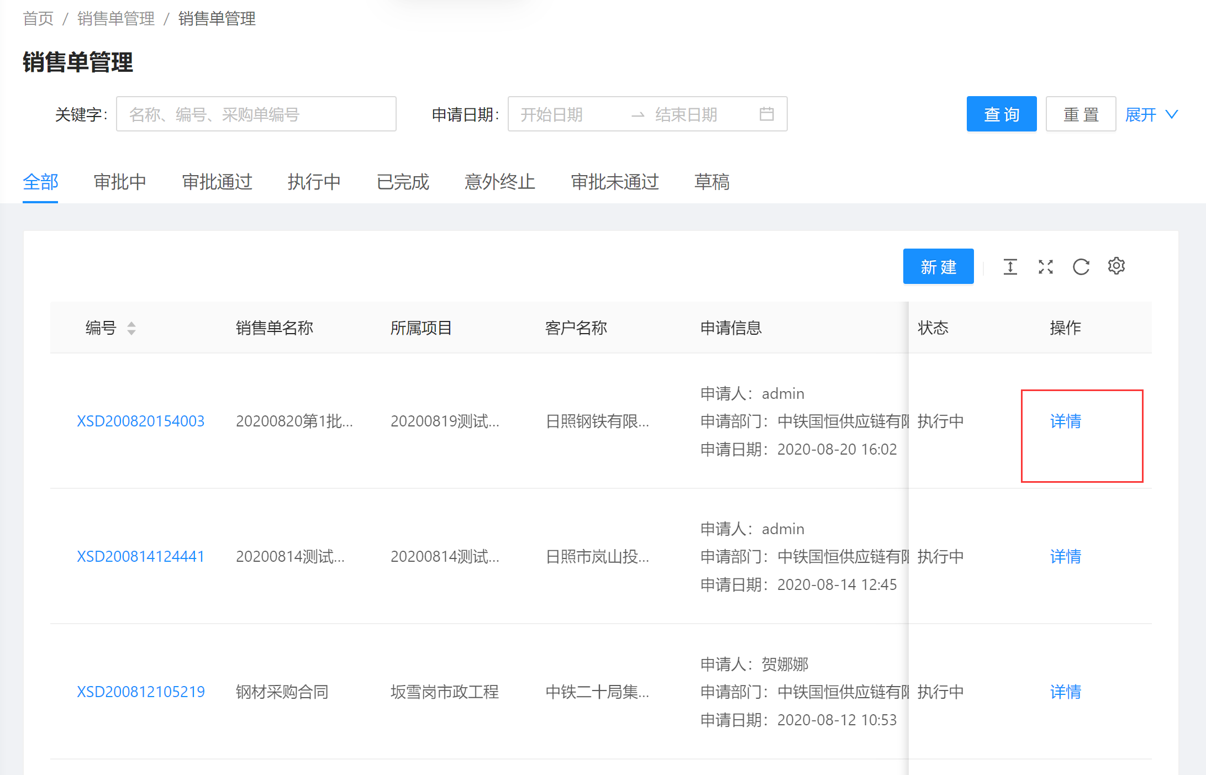Image resolution: width=1206 pixels, height=775 pixels.
Task: Select the 草稿 tab
Action: tap(712, 182)
